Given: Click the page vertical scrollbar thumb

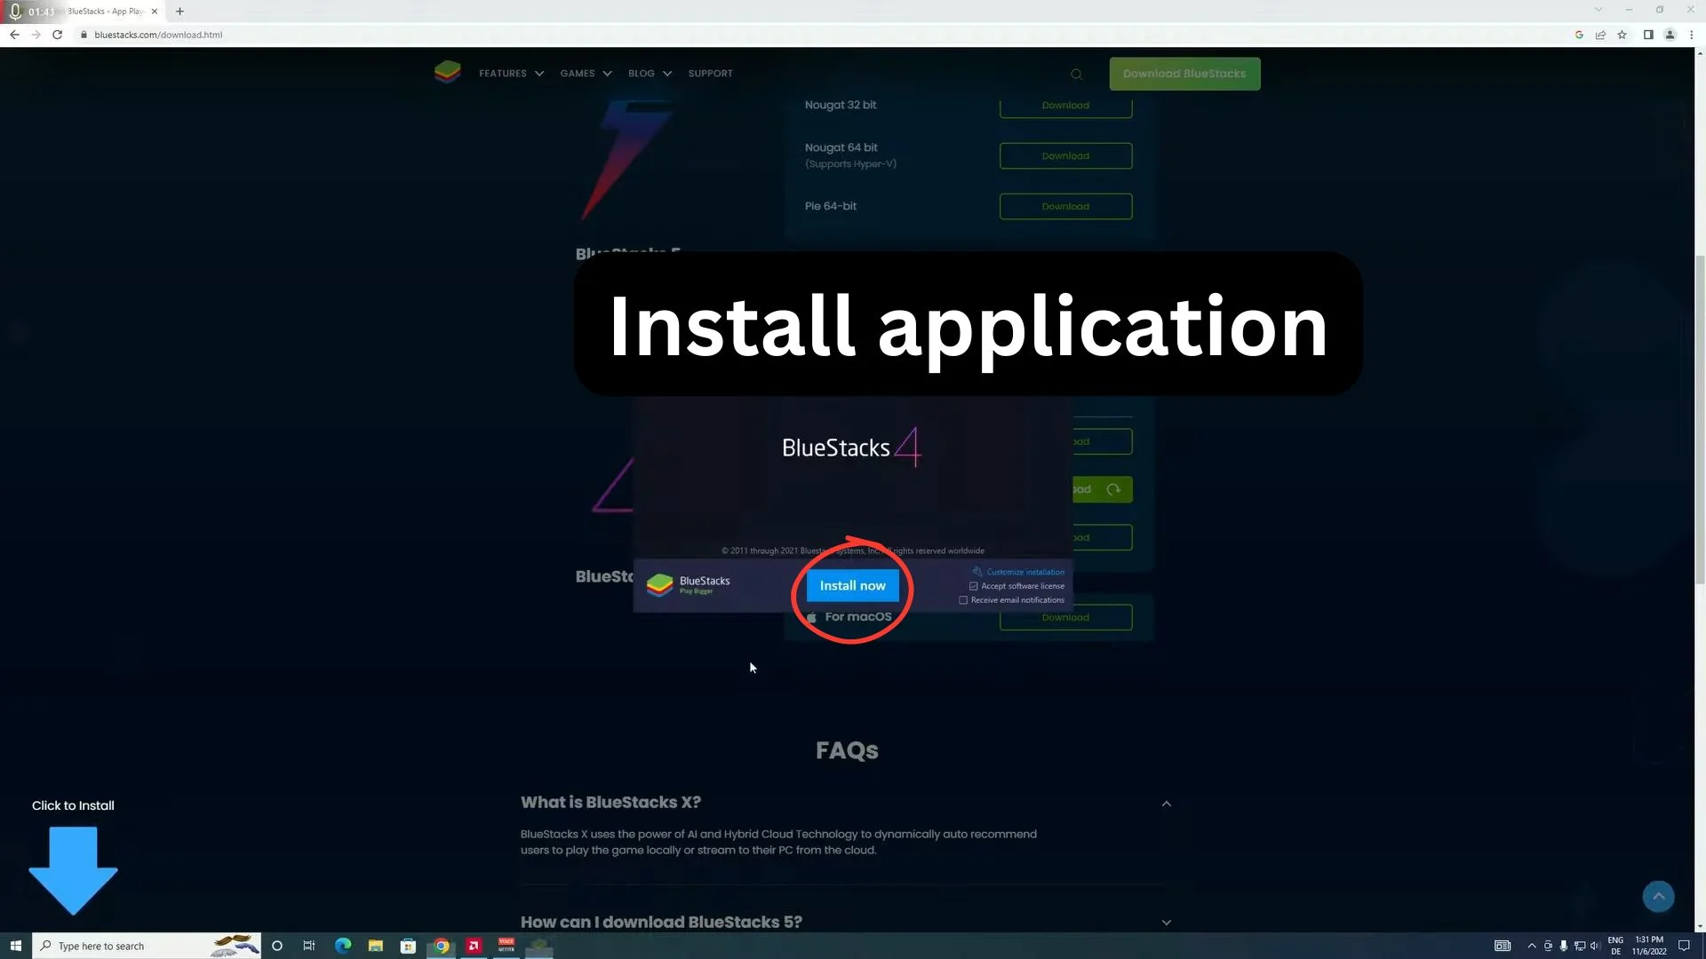Looking at the screenshot, I should click(1700, 419).
